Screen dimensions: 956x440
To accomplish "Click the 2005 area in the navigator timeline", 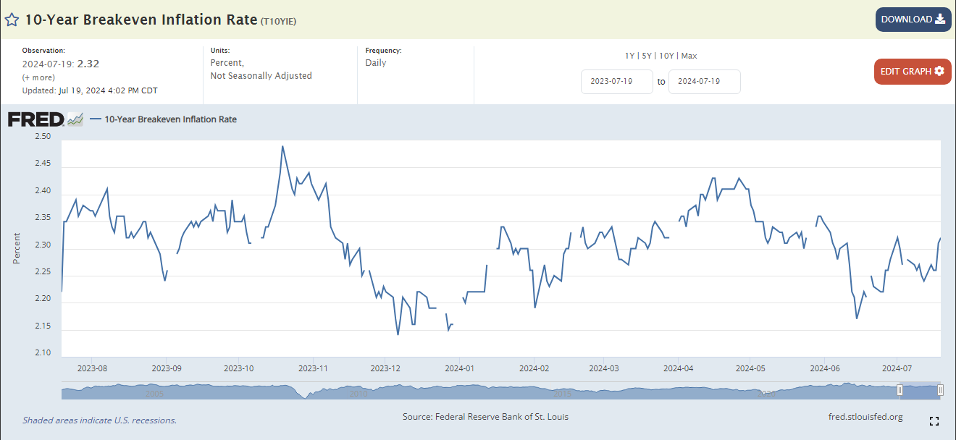I will (155, 392).
